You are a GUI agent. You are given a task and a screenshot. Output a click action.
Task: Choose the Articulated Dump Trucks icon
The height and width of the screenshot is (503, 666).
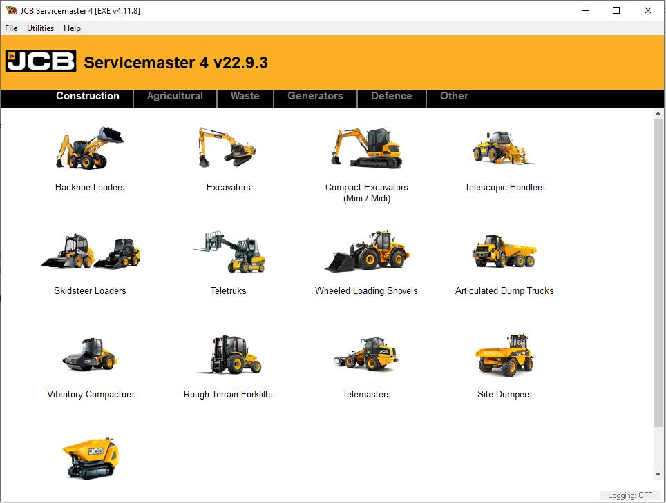pyautogui.click(x=504, y=251)
